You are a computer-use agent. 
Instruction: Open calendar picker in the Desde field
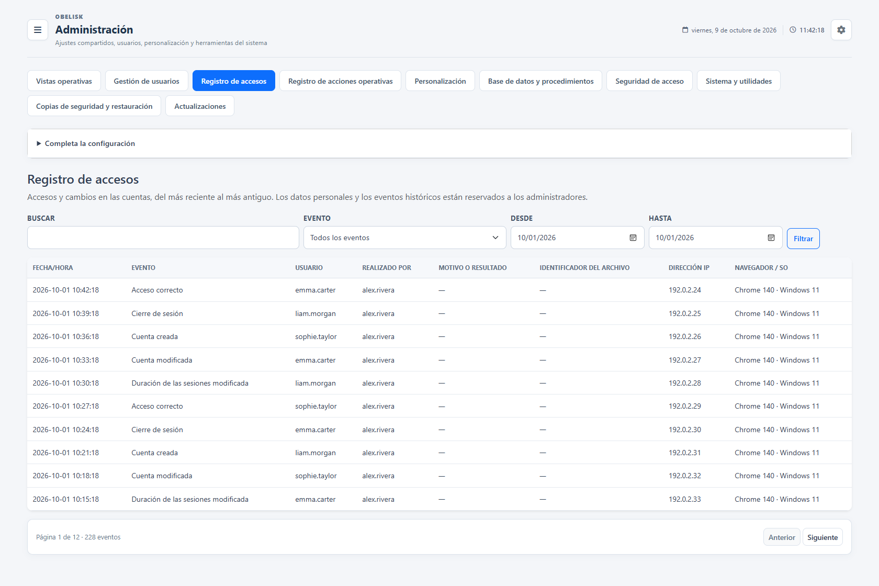(633, 238)
